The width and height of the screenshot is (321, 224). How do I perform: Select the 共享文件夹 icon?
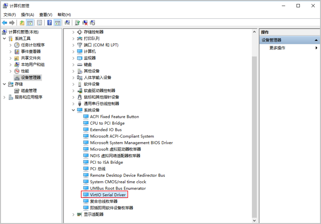17,58
